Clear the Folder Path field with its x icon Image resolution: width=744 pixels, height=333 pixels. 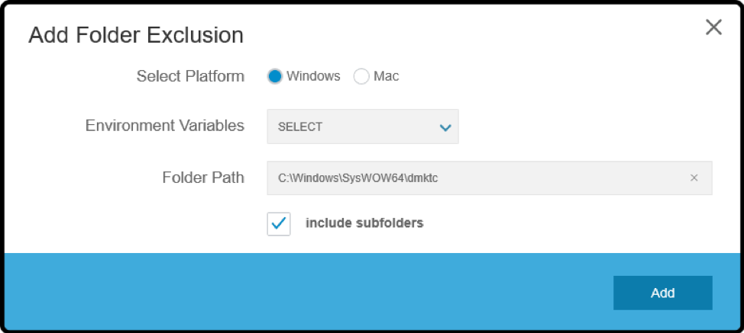(694, 178)
